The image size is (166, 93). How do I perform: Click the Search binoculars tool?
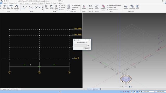(97, 7)
